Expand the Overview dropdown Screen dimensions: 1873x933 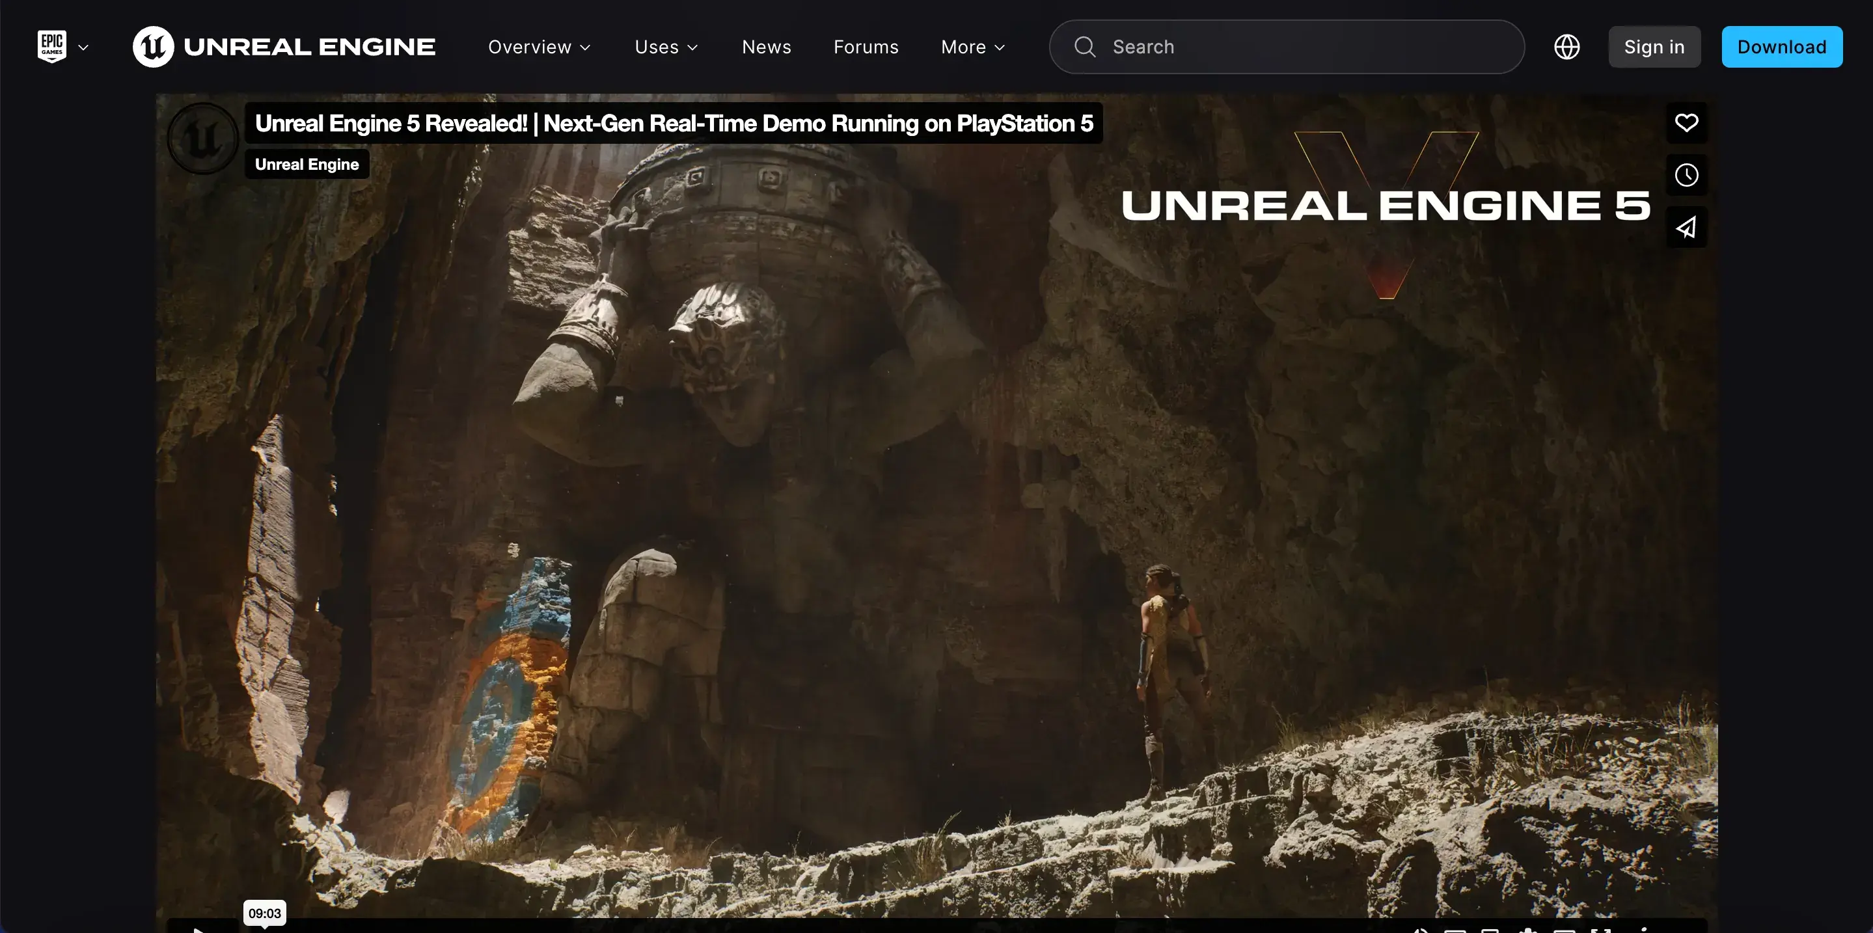[540, 46]
